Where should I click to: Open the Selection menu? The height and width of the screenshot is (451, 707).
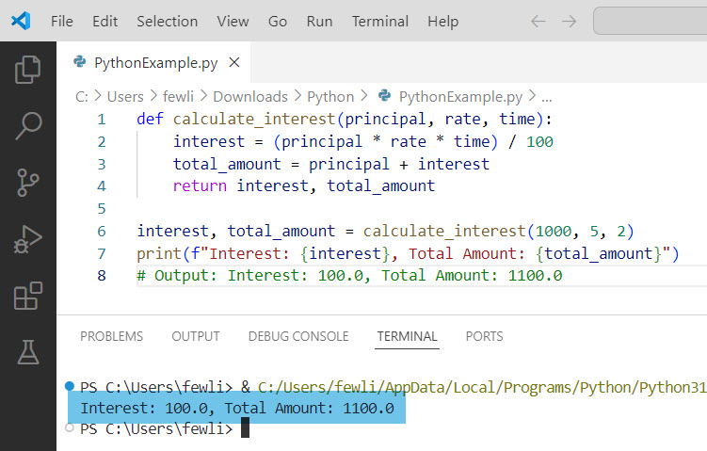tap(168, 22)
